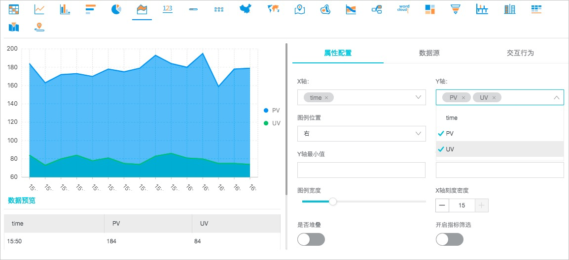Remove the UV tag from Y轴

(494, 98)
